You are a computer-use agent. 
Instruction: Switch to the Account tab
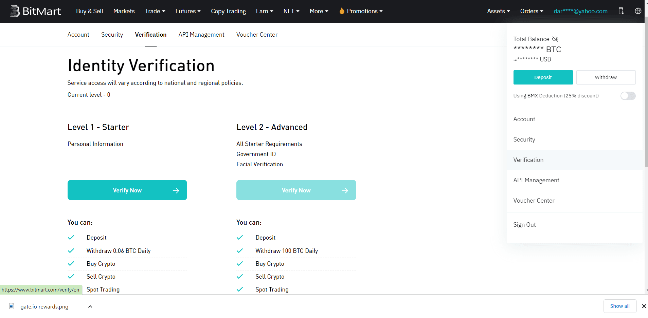click(78, 35)
